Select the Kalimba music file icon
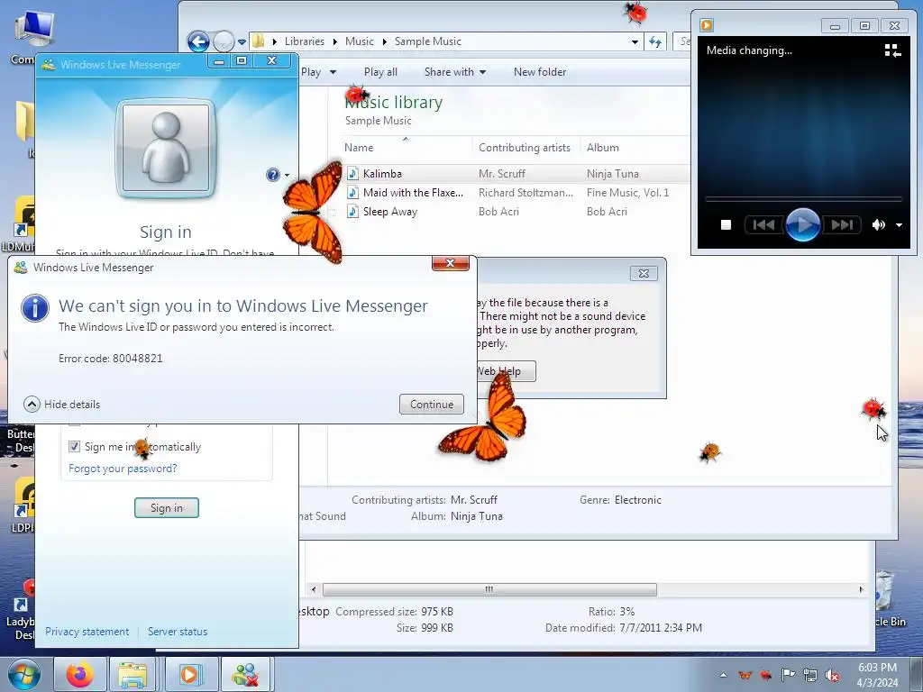 coord(352,174)
